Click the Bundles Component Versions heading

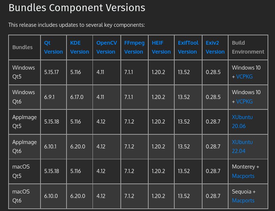pos(77,8)
